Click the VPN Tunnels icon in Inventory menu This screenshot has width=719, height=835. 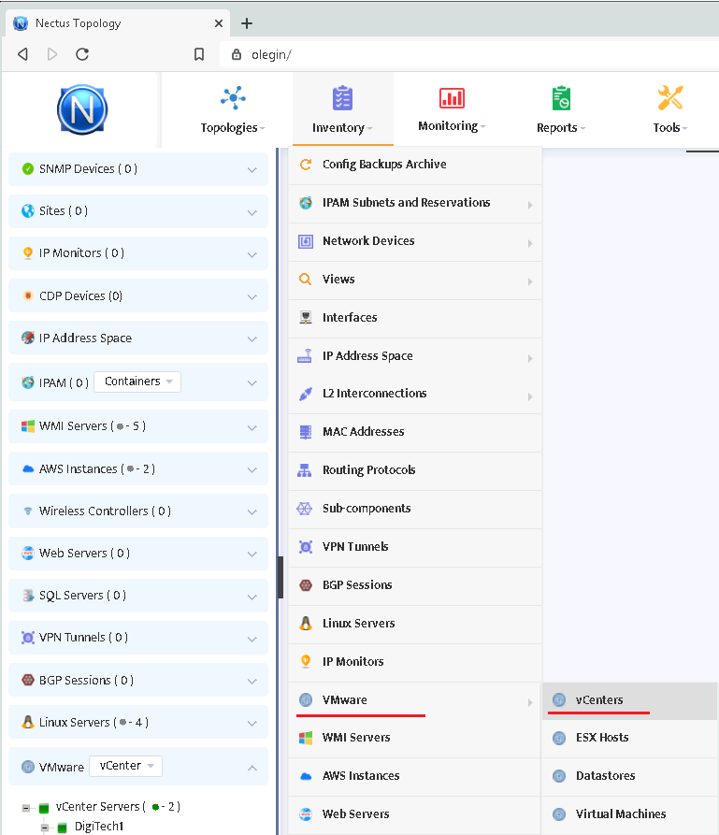click(x=306, y=547)
